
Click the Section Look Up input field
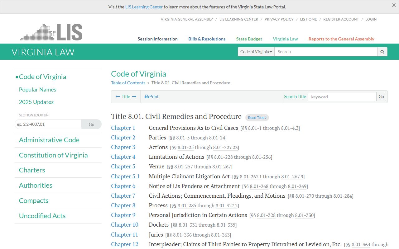[x=48, y=124]
